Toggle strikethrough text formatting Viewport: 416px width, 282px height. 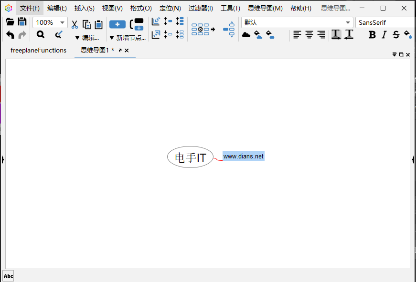[x=396, y=34]
